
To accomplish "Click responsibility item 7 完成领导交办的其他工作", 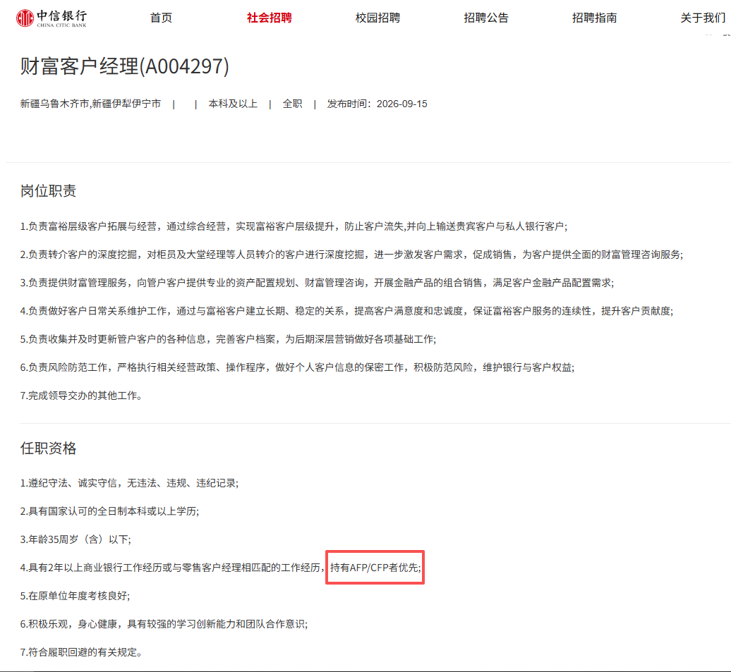I will [x=81, y=396].
